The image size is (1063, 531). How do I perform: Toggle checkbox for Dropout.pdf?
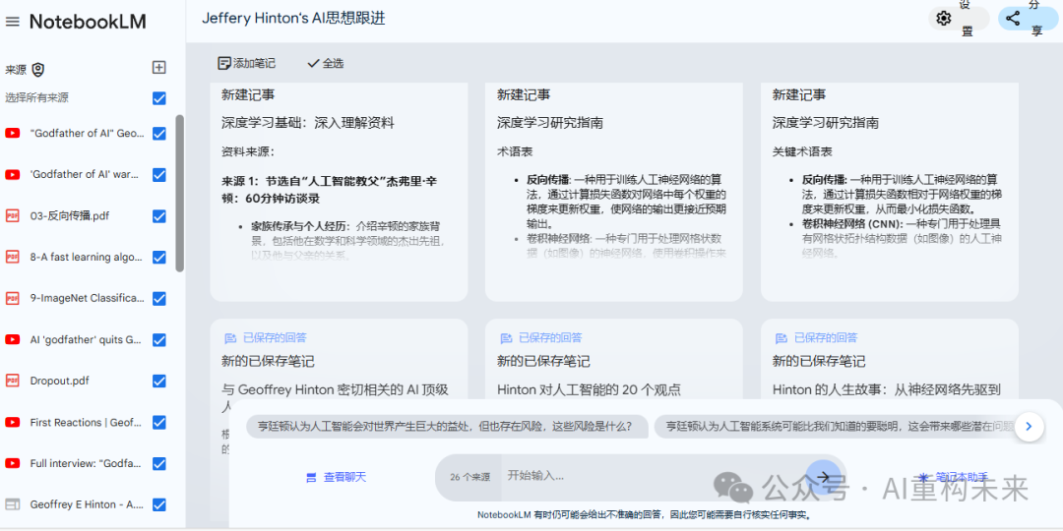pos(159,381)
